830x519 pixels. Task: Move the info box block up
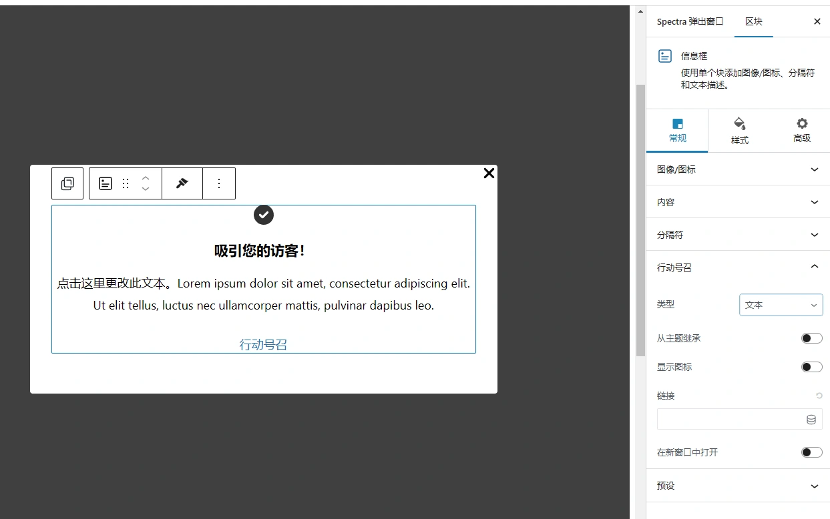click(146, 178)
